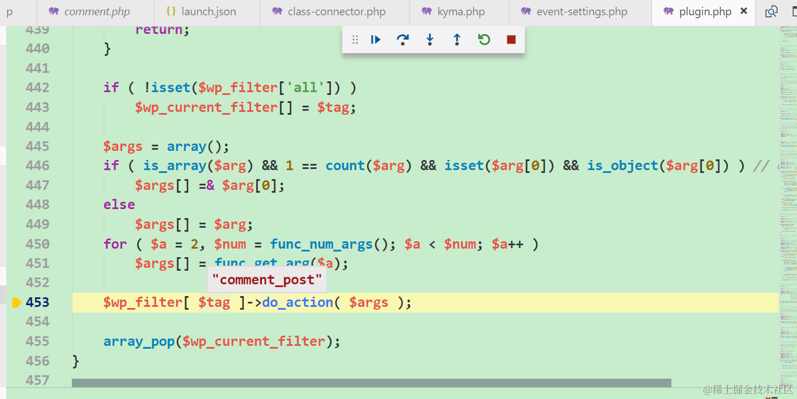
Task: Click the return statement on line 439
Action: click(x=162, y=29)
